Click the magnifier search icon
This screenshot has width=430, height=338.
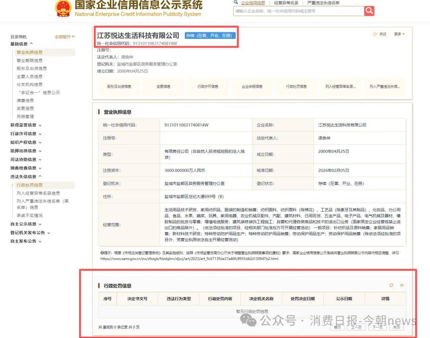point(369,11)
